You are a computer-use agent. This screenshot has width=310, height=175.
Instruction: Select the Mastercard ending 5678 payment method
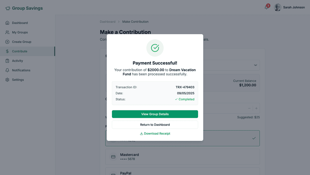(183, 157)
